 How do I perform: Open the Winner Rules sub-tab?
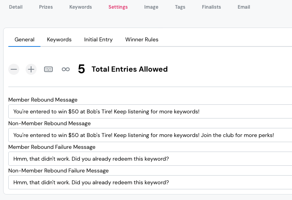142,39
